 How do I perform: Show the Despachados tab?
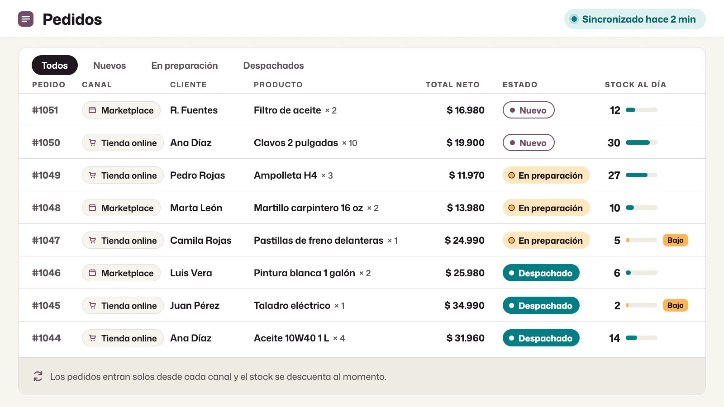pos(273,65)
